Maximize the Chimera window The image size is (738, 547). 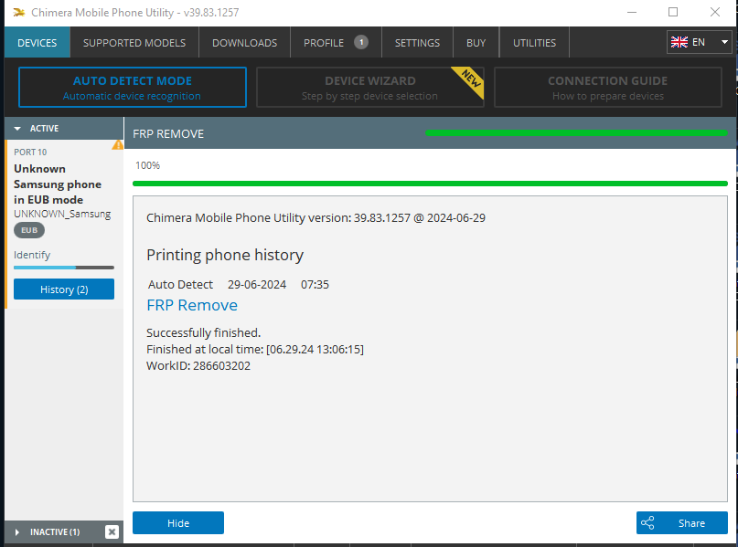(x=673, y=12)
